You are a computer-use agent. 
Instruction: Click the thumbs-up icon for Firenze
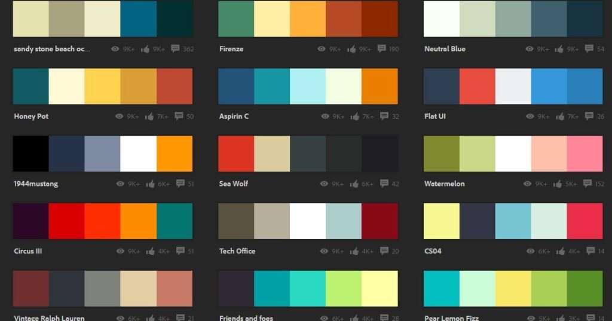pyautogui.click(x=351, y=49)
